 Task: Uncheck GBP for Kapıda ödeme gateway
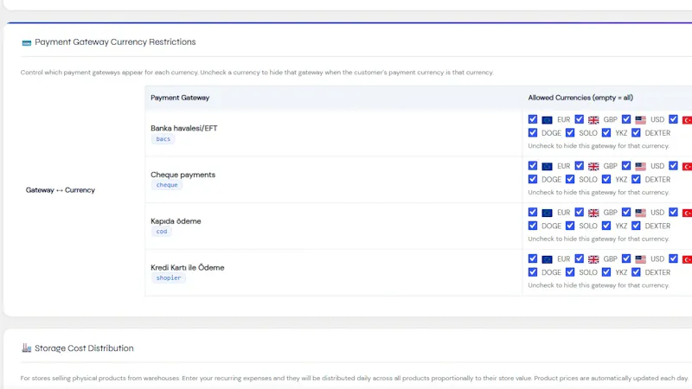tap(579, 212)
